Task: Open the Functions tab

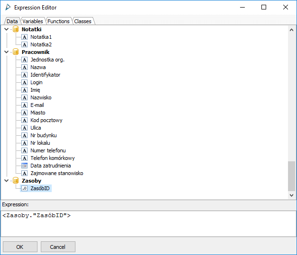Action: [58, 21]
